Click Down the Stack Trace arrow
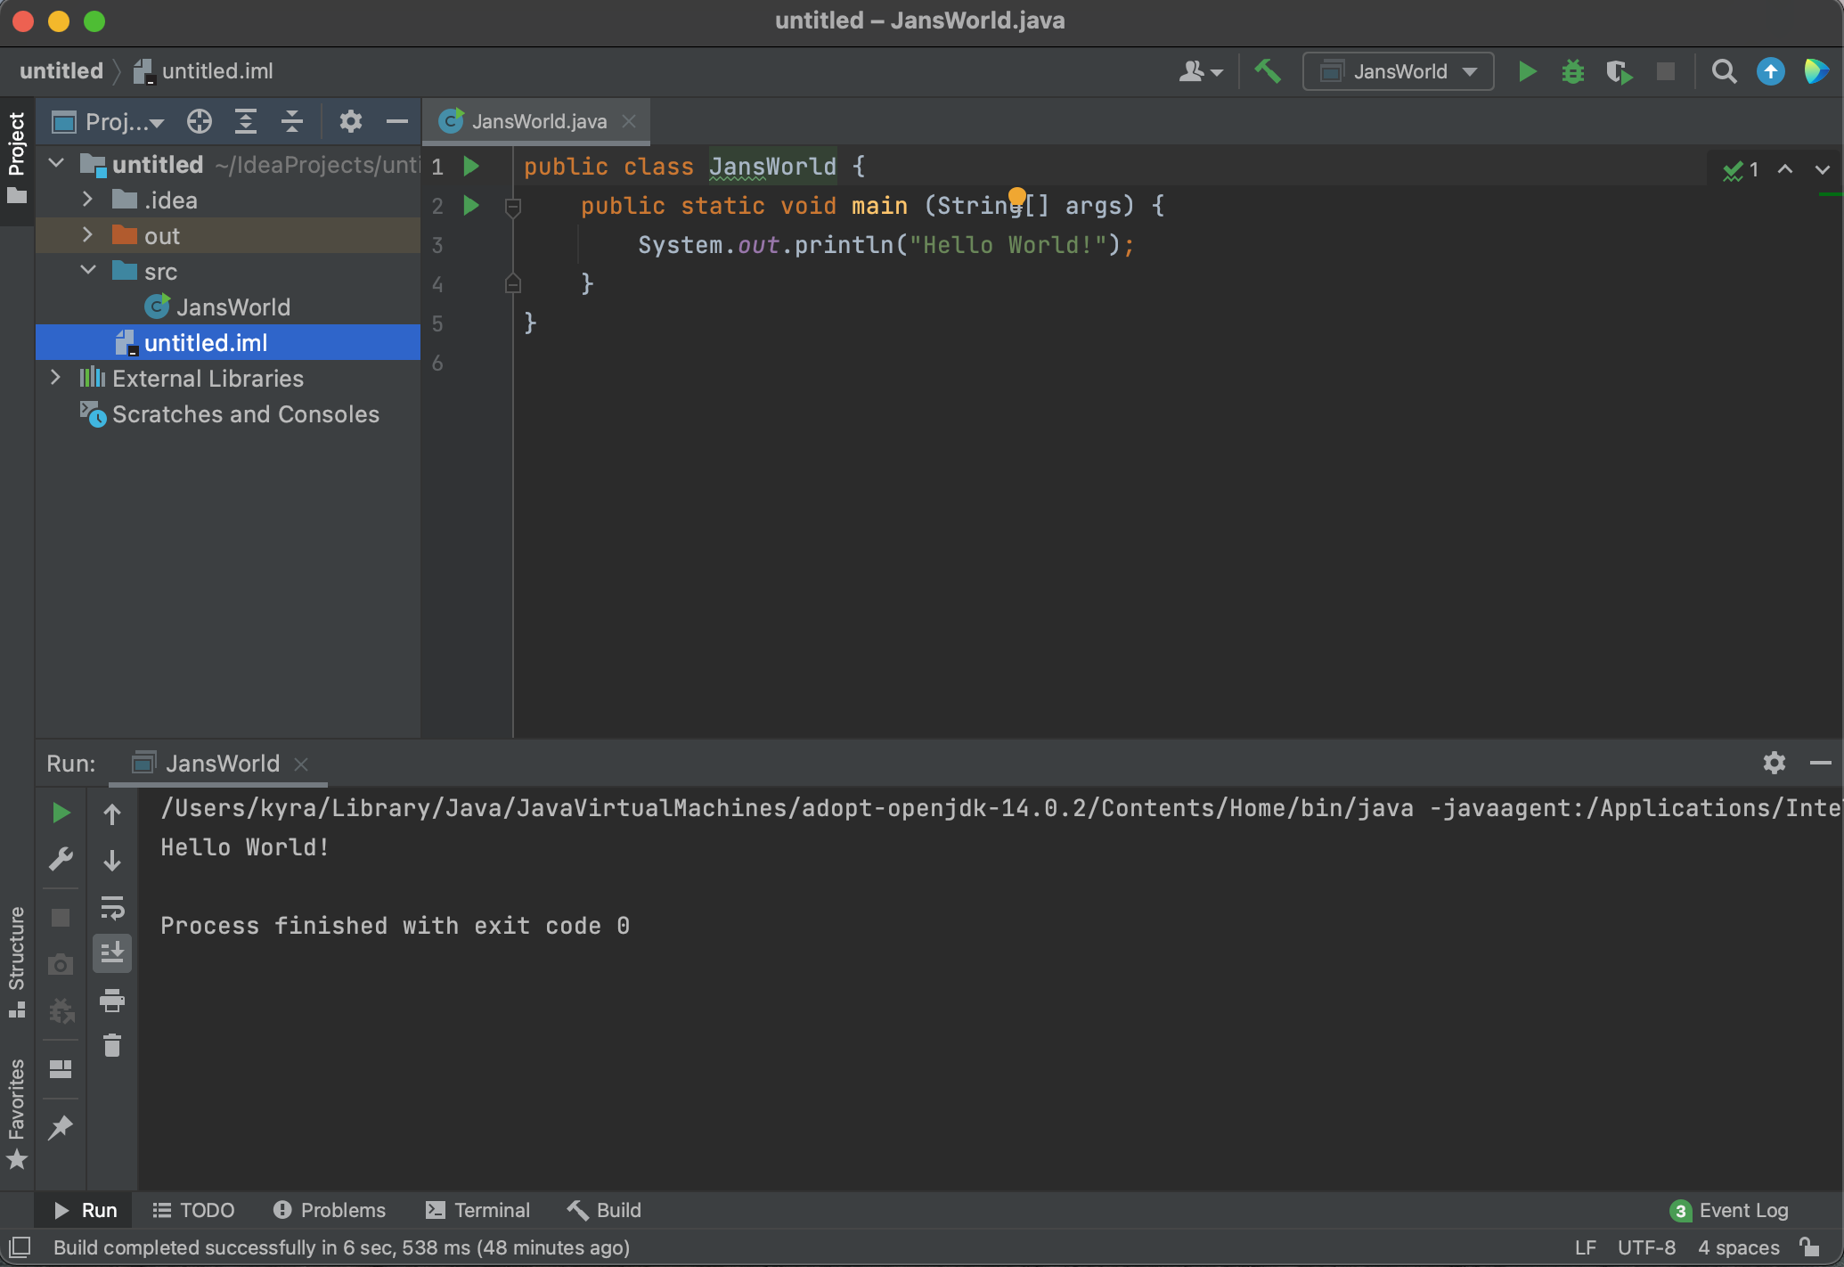 [x=112, y=861]
